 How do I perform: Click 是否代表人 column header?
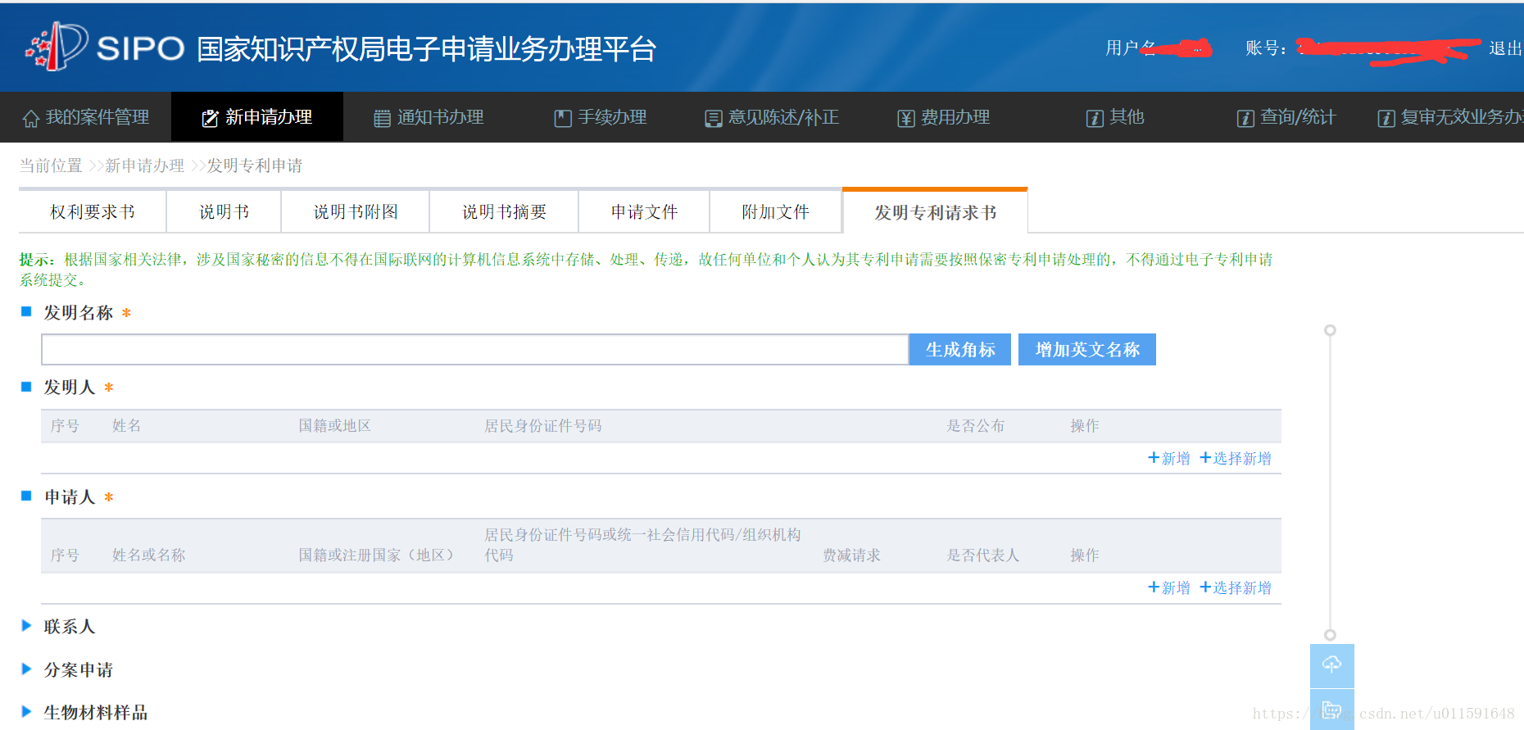pos(983,555)
